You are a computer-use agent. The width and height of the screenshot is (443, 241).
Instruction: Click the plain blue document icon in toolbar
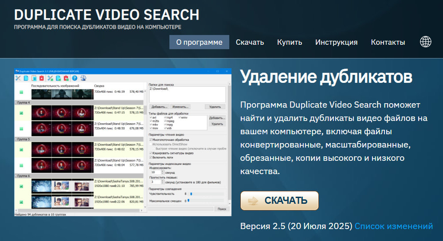coord(26,78)
